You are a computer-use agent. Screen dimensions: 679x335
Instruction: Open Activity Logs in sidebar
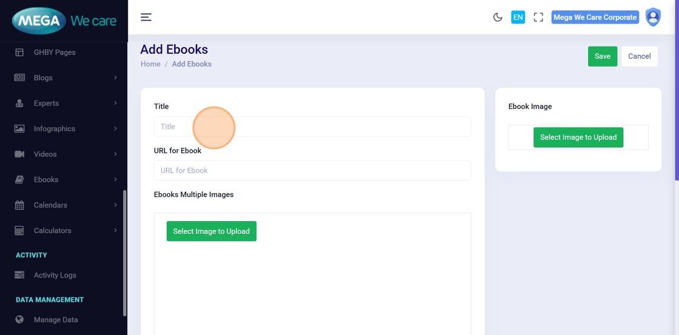pos(55,275)
